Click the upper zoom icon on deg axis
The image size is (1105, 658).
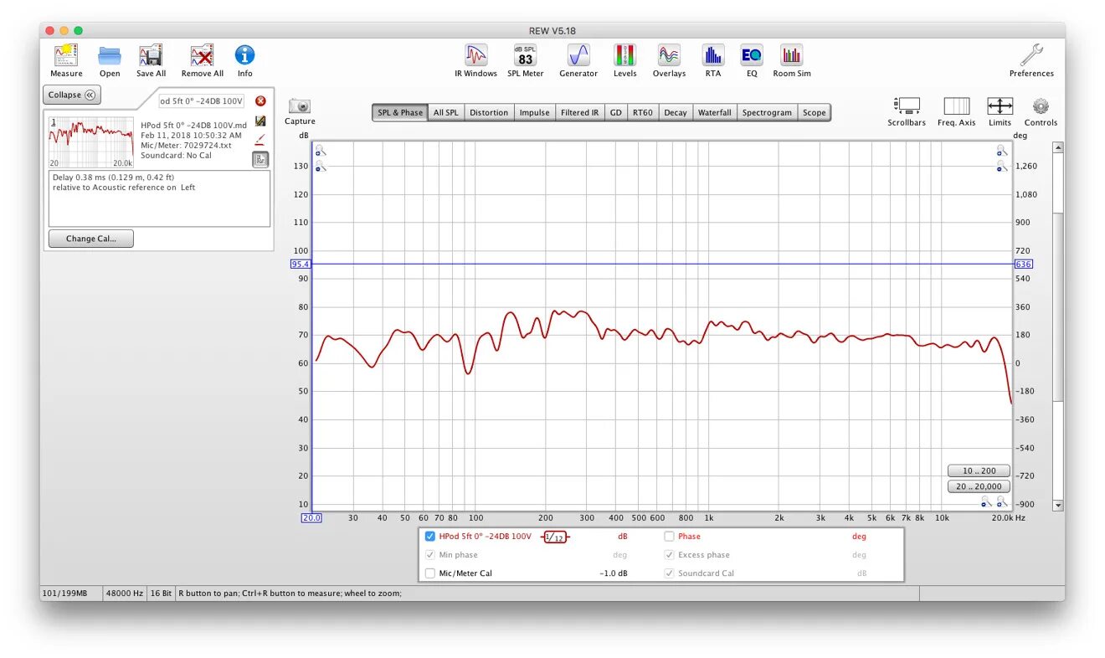click(1002, 150)
